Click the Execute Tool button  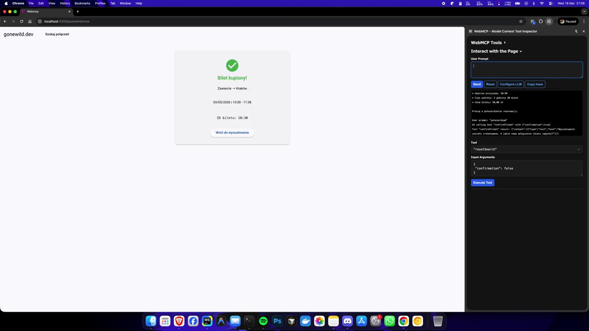pos(483,183)
